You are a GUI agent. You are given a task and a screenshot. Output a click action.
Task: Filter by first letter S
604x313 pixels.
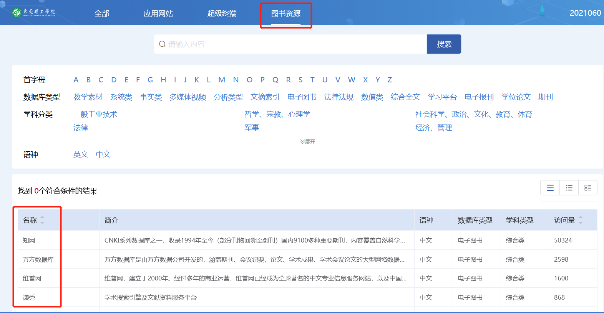pos(300,80)
